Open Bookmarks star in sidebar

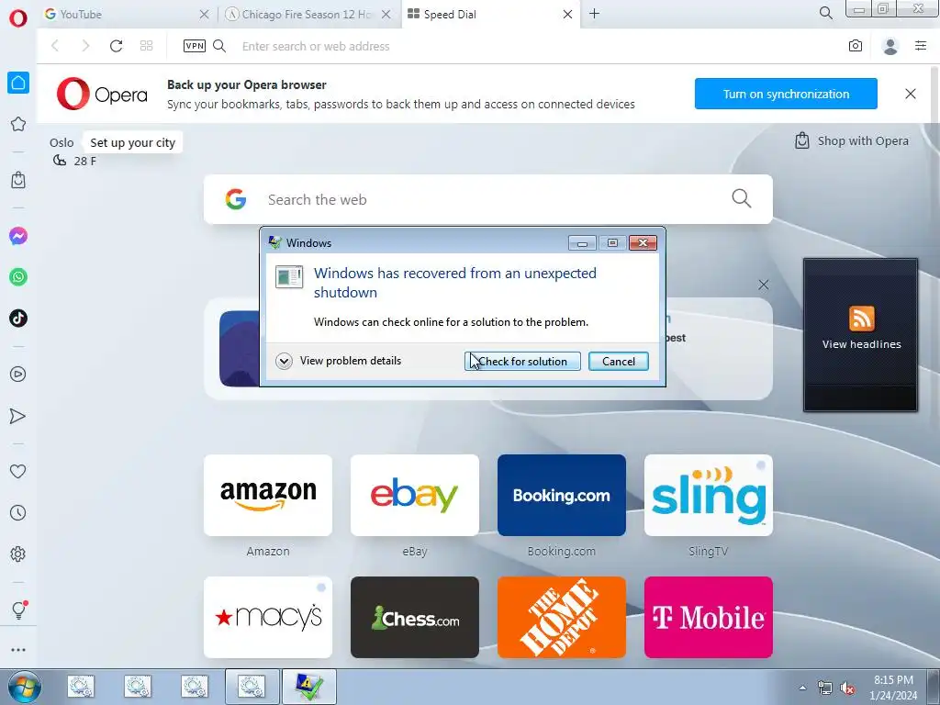pos(18,124)
